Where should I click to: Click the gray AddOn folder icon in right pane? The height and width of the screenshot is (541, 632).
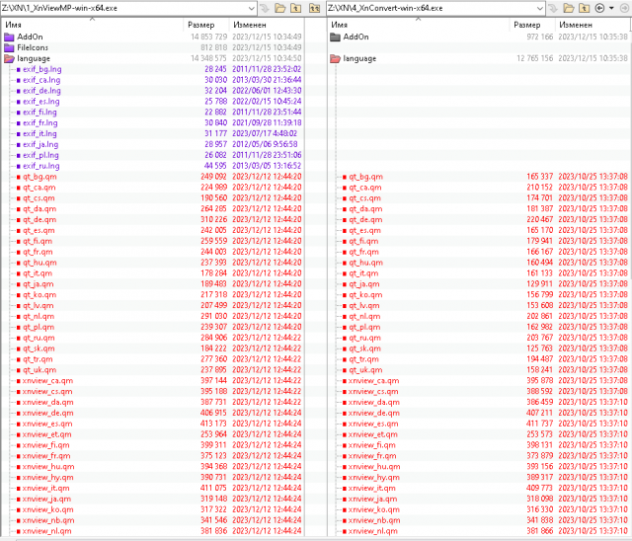[x=336, y=38]
